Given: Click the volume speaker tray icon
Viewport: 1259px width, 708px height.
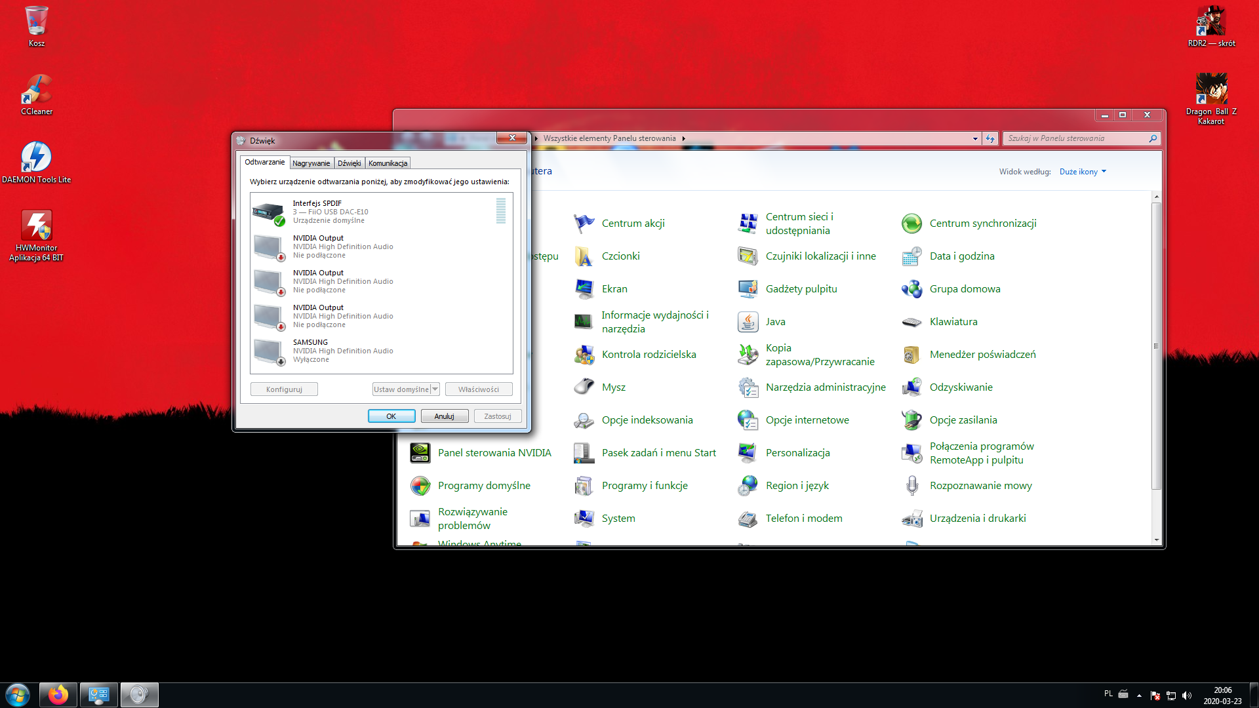Looking at the screenshot, I should coord(1187,696).
